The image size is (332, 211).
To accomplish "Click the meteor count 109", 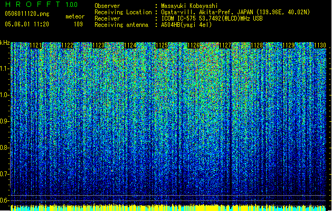I will point(78,24).
